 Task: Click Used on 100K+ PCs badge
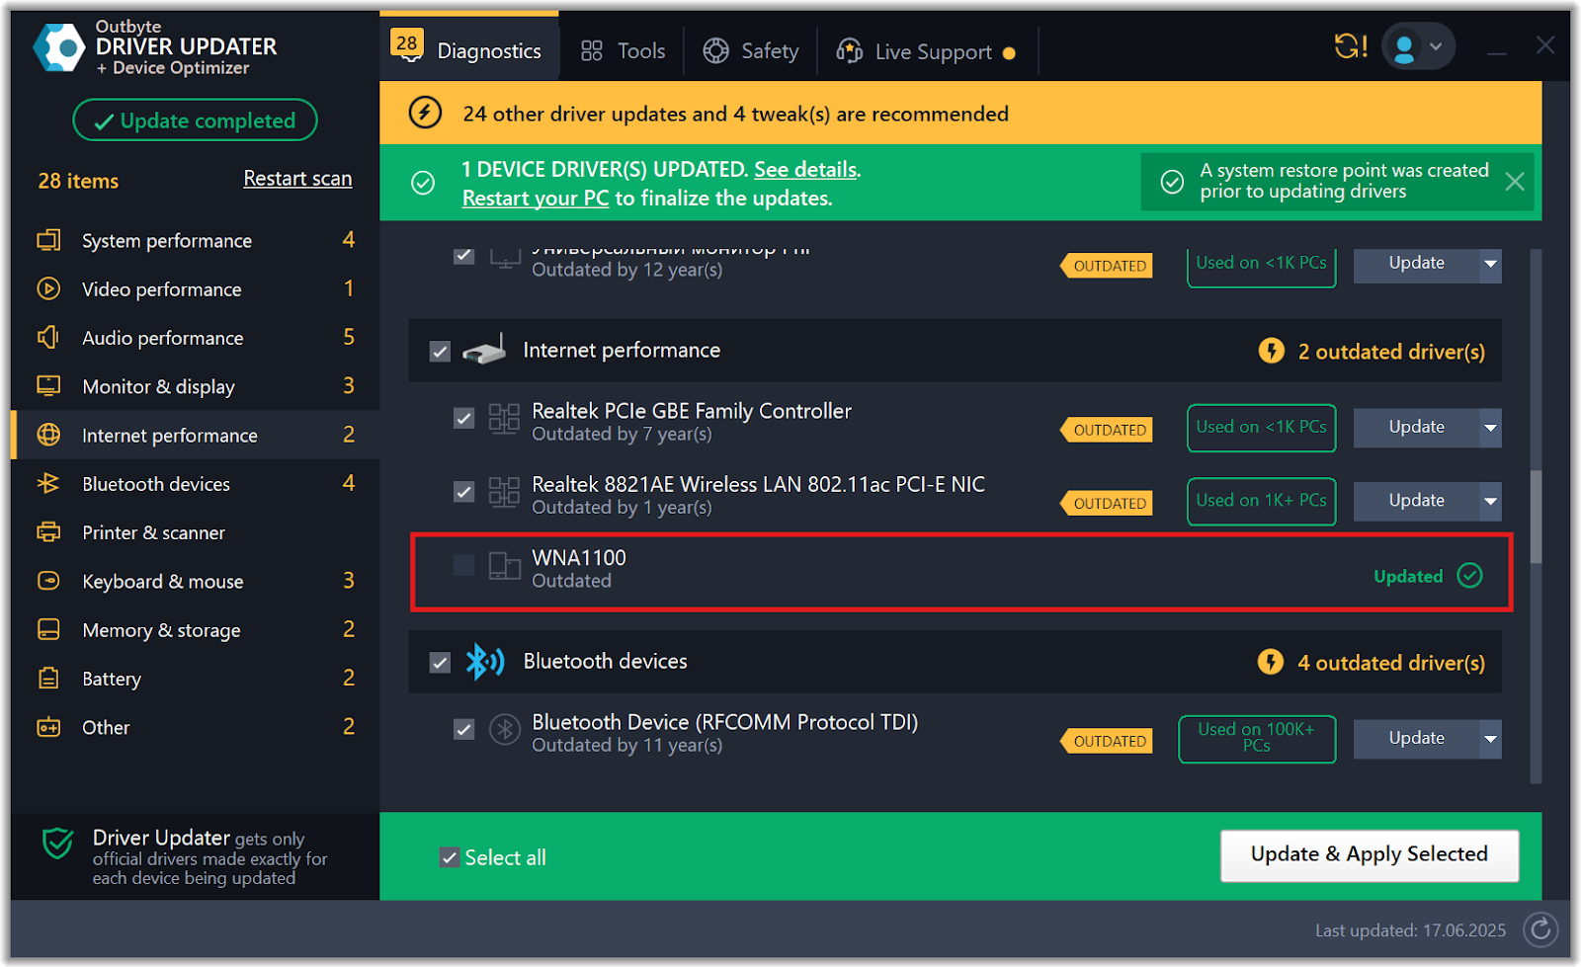tap(1257, 739)
